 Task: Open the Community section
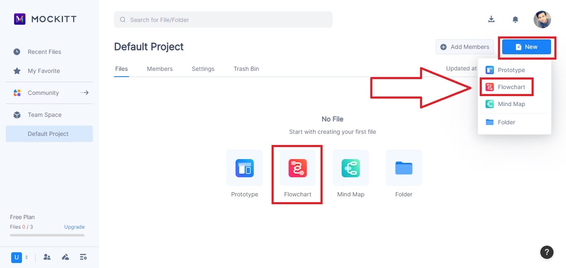[x=43, y=93]
